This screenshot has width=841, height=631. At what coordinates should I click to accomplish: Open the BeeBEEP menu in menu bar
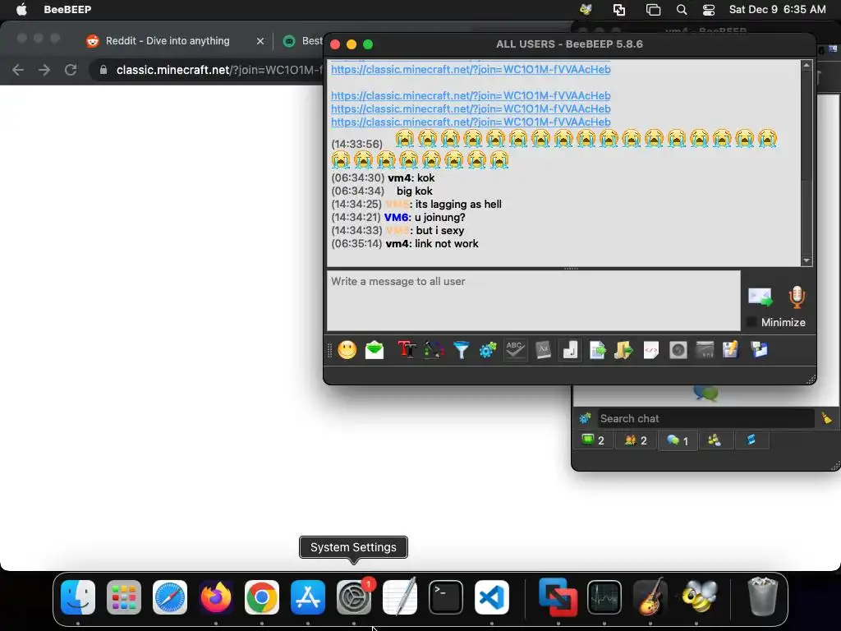coord(67,10)
